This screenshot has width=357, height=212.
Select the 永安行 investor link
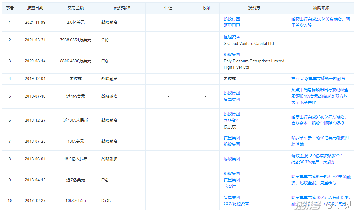click(230, 186)
